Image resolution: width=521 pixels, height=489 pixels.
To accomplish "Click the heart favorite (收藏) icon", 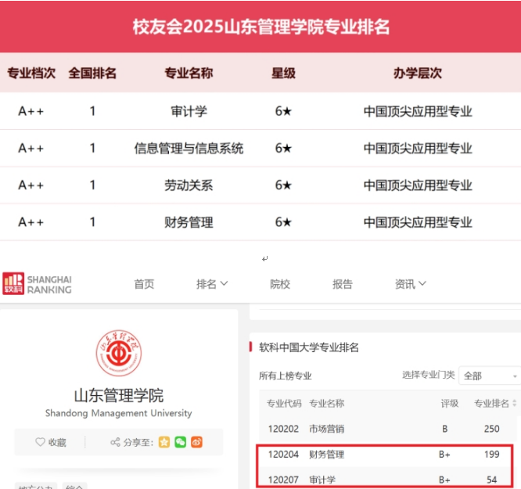I will [41, 442].
